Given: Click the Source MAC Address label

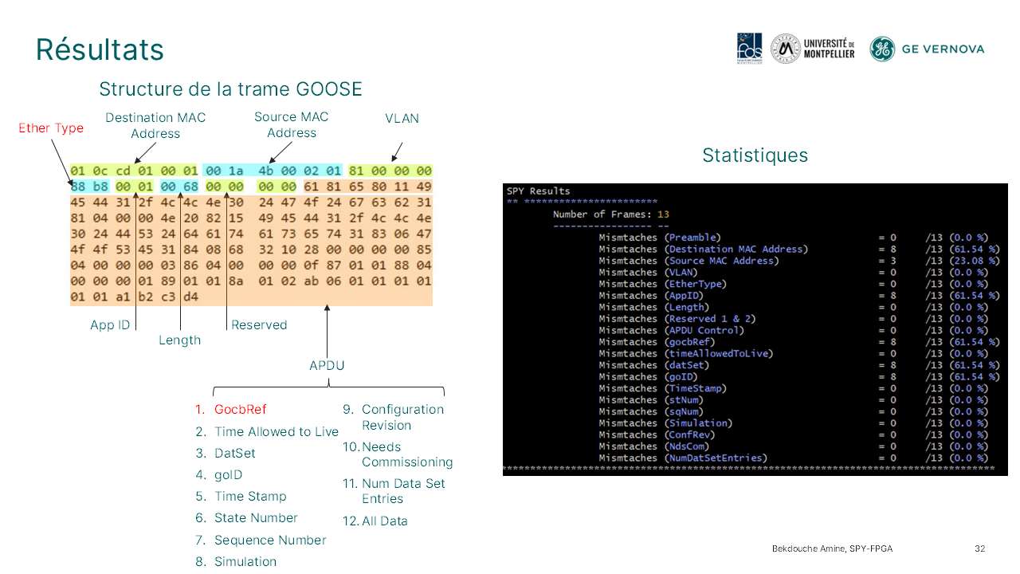Looking at the screenshot, I should click(x=291, y=124).
